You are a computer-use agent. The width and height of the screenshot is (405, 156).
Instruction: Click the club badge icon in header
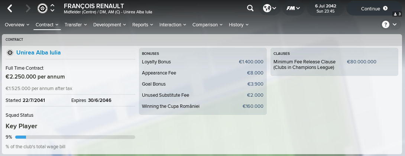[42, 9]
